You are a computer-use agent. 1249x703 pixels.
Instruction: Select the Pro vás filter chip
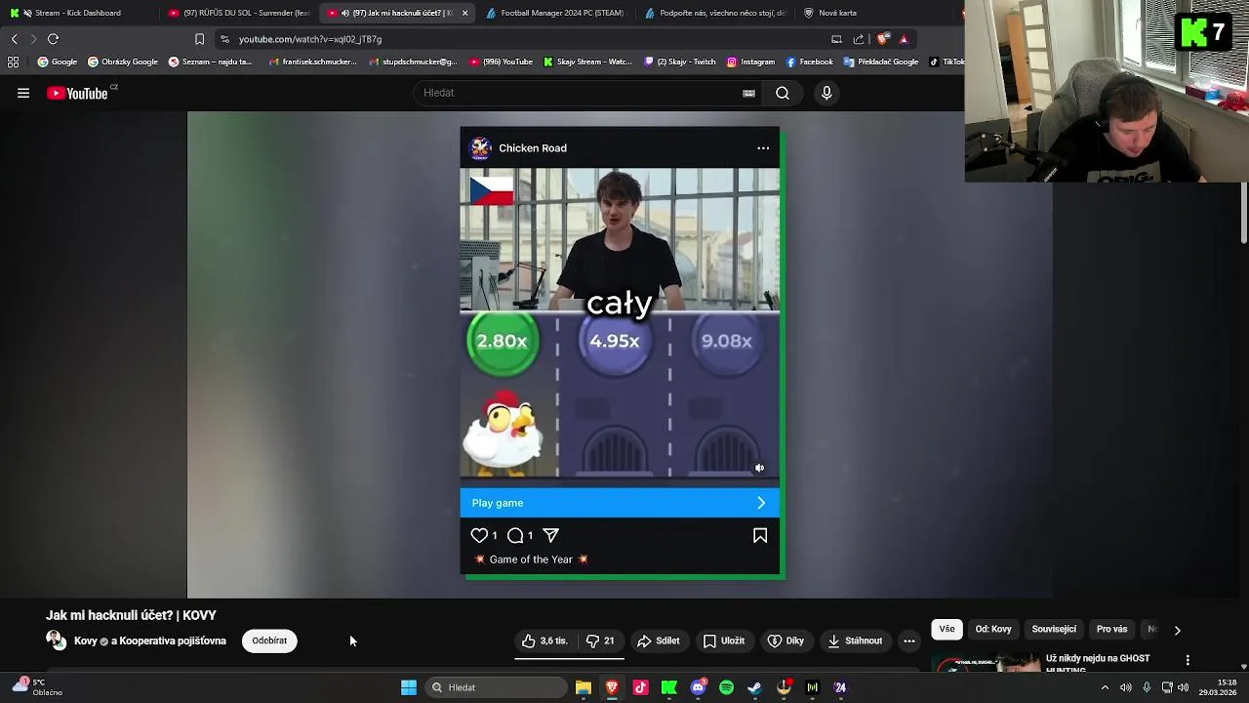[x=1111, y=630]
